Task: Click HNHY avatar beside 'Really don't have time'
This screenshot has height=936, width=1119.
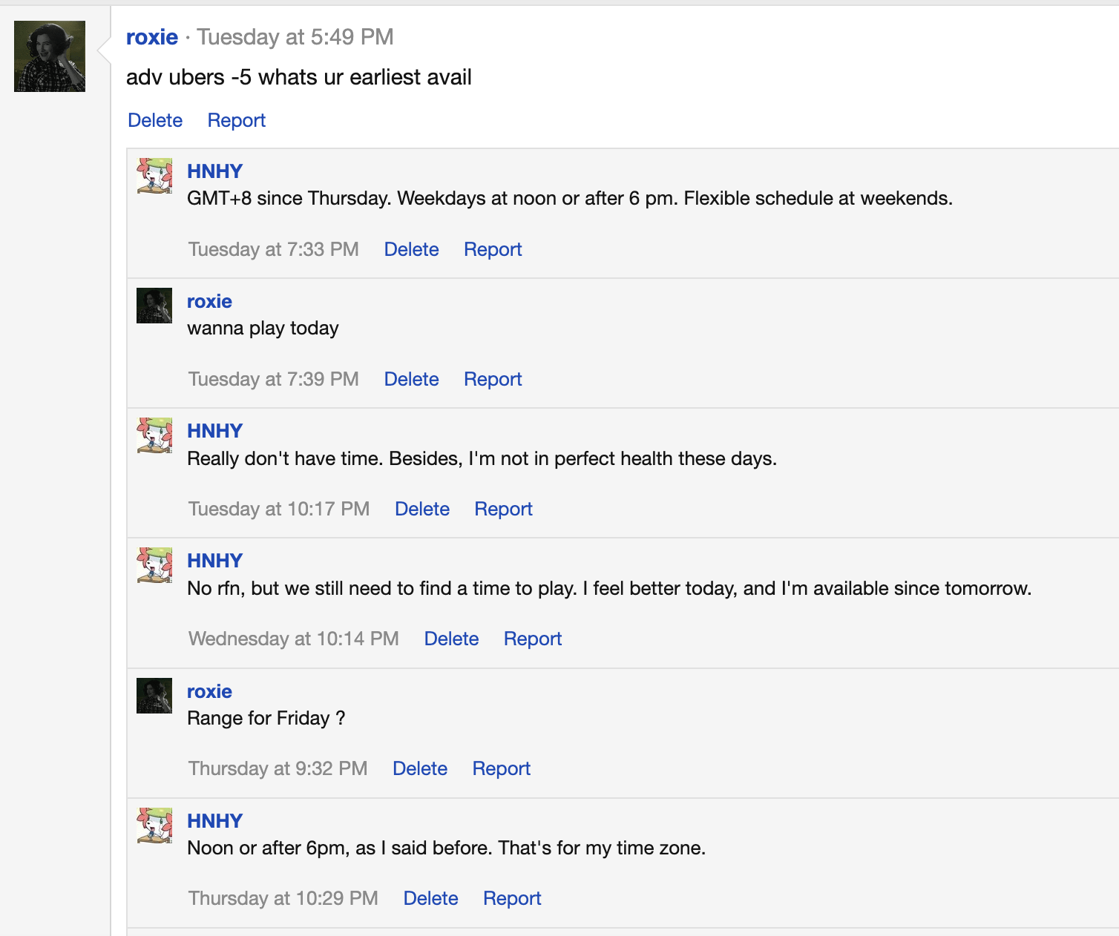Action: 154,435
